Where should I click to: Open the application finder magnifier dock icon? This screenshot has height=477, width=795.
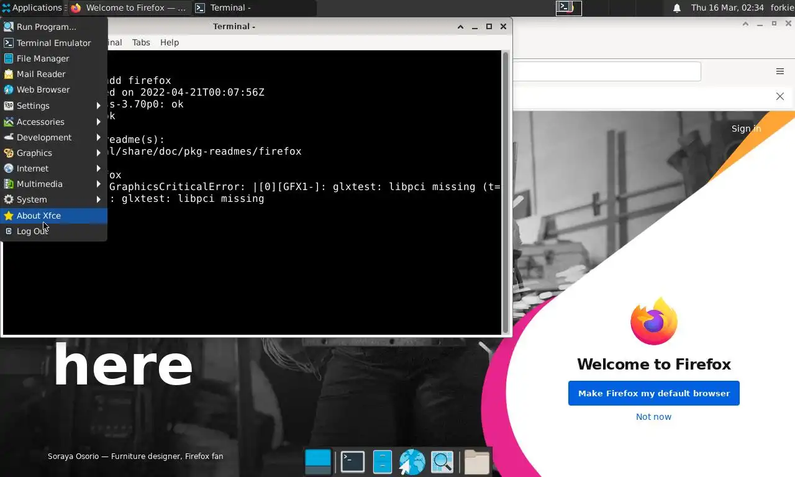pyautogui.click(x=442, y=462)
